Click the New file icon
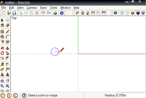Image resolution: width=146 pixels, height=98 pixels. point(4,13)
